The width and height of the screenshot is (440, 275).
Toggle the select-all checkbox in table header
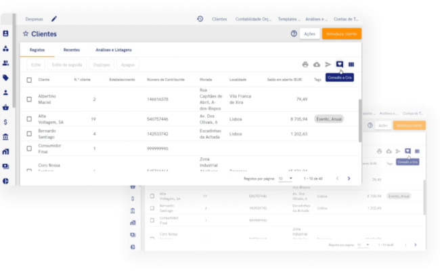click(x=29, y=80)
